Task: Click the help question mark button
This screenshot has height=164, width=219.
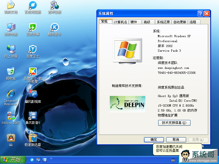Action: pos(200,13)
